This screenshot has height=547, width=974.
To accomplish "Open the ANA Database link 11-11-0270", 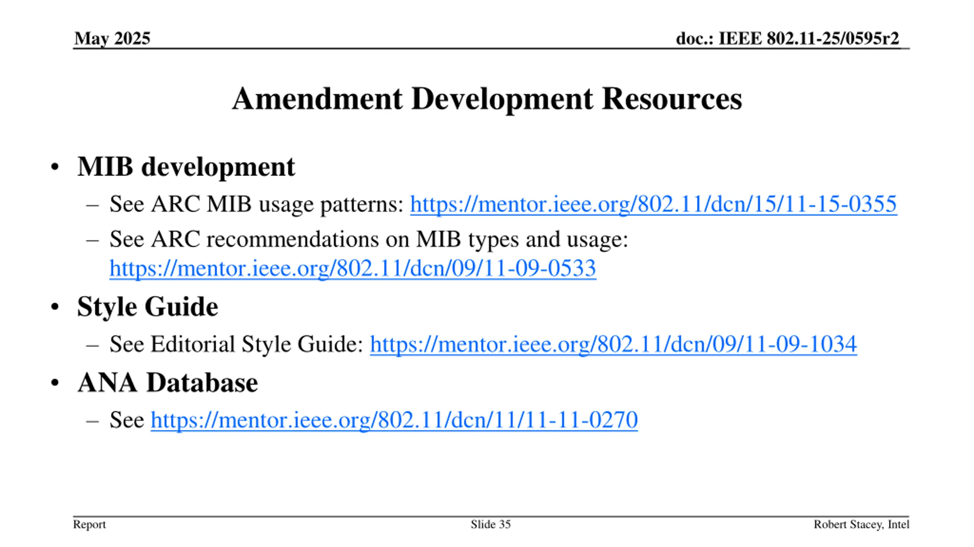I will tap(394, 420).
